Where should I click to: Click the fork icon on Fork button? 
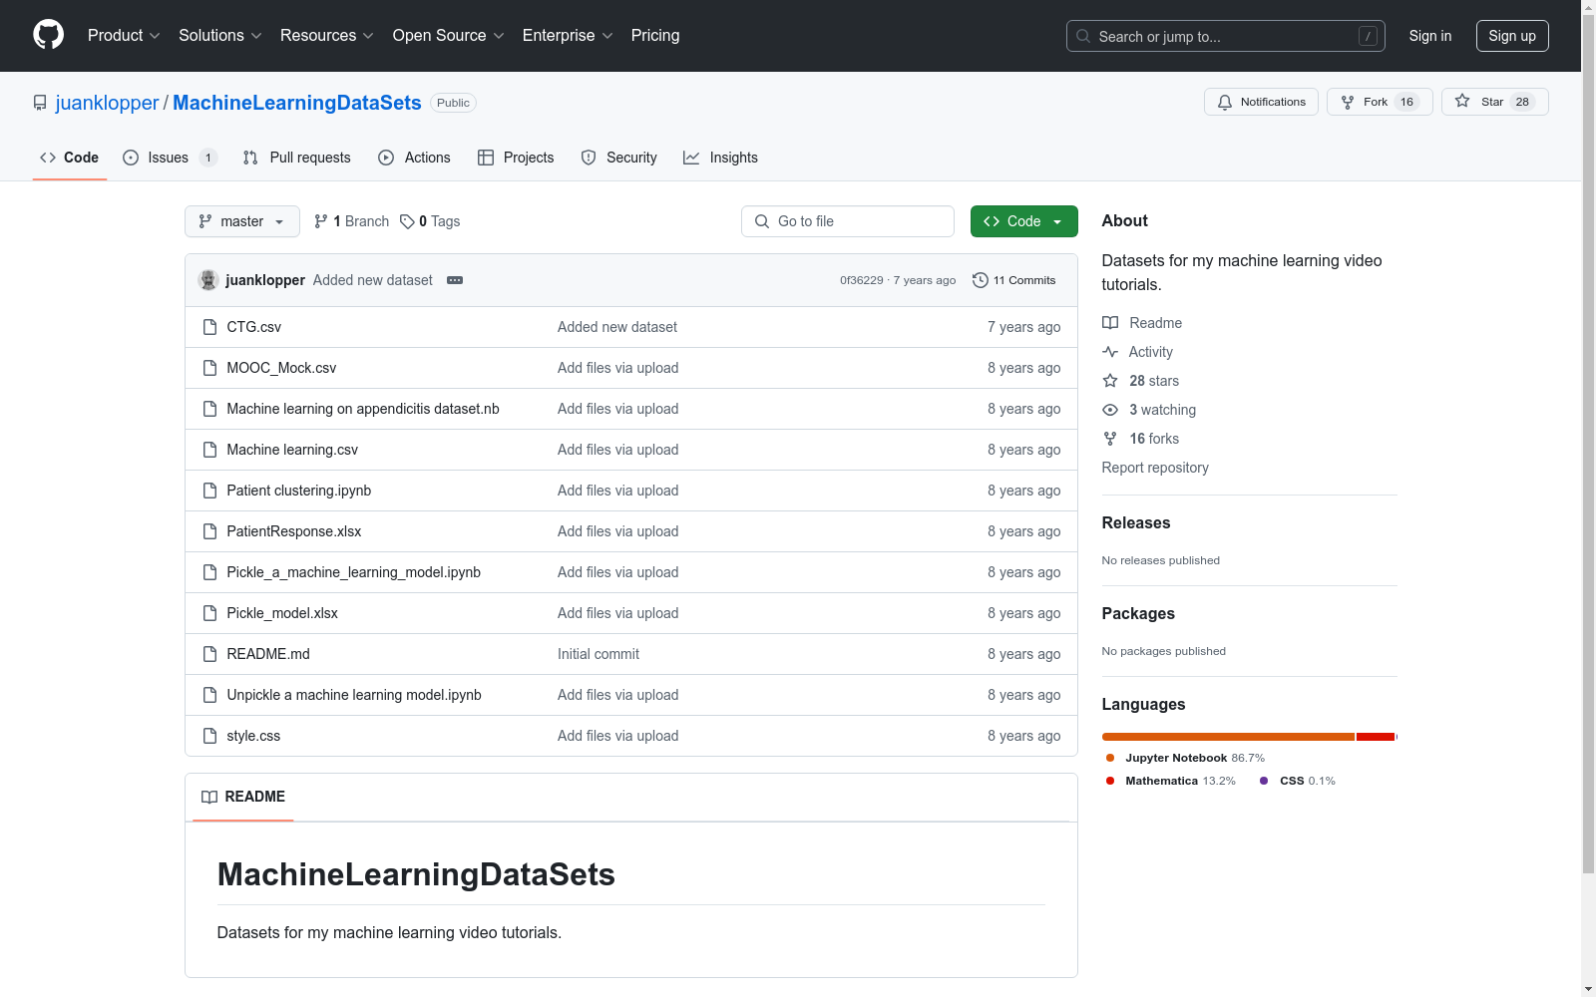pos(1348,102)
